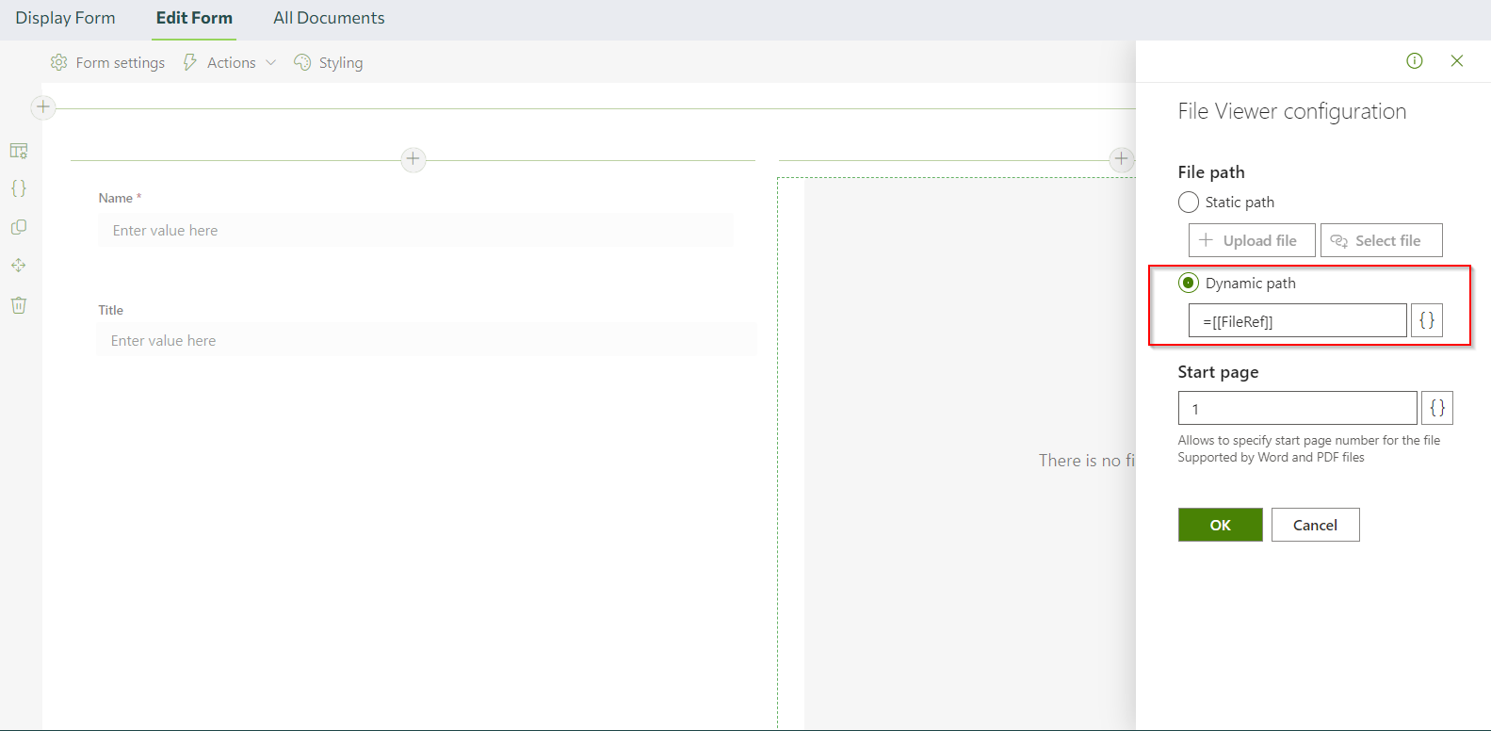Click the 'Supported by Word and PDF files' text
The image size is (1491, 731).
click(1271, 458)
